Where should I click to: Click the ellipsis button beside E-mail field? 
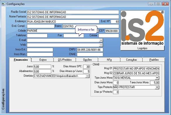tap(101, 40)
